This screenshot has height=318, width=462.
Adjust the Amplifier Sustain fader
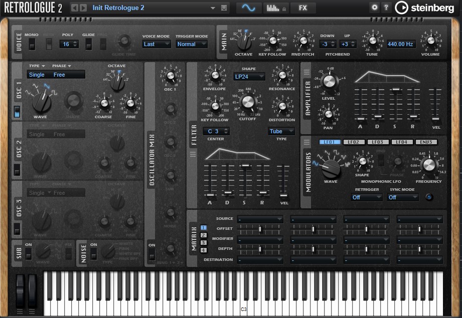[396, 89]
